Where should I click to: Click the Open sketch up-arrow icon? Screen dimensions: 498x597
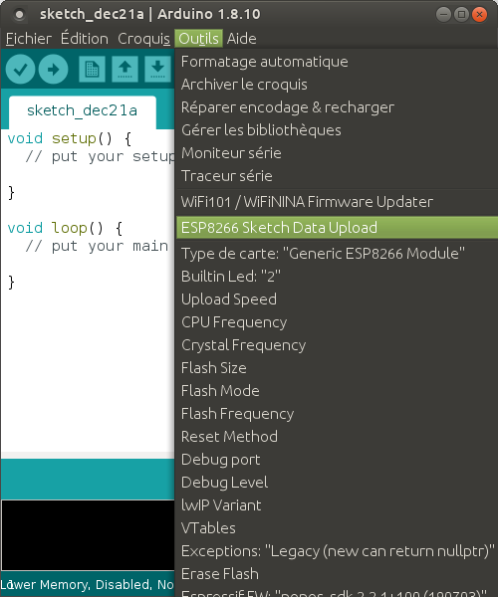click(x=124, y=69)
